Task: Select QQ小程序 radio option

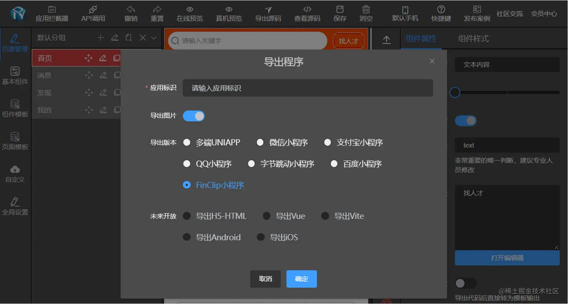Action: [x=207, y=164]
